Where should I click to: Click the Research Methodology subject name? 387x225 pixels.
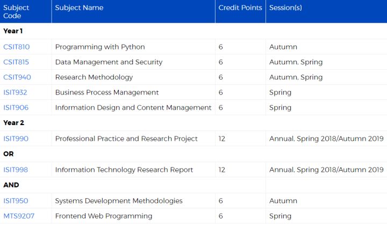click(94, 77)
